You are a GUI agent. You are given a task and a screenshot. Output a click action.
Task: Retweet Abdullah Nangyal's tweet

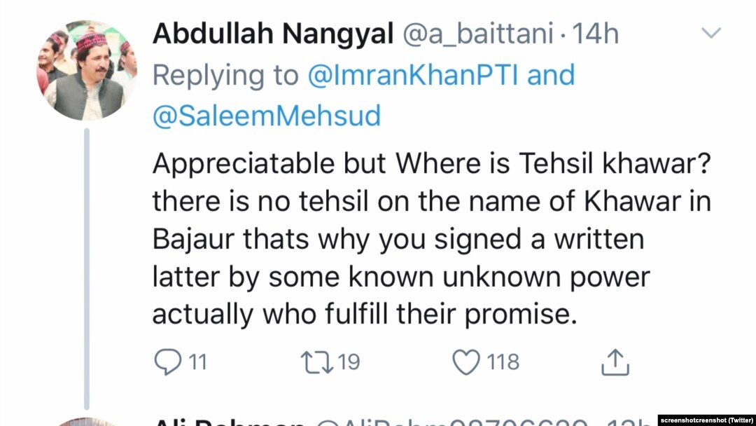click(317, 362)
